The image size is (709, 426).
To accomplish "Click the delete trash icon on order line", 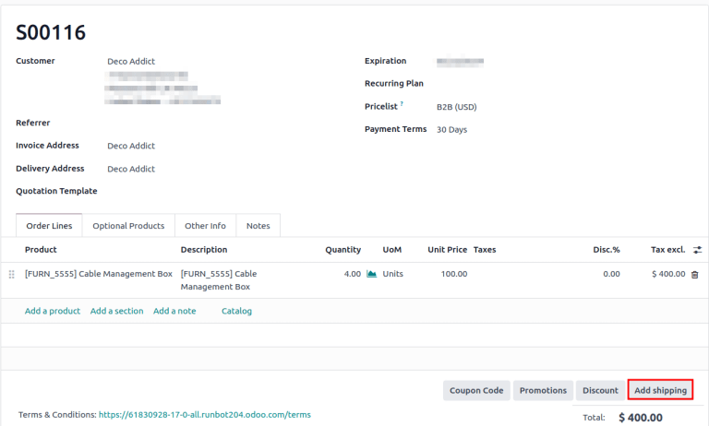I will [x=694, y=275].
